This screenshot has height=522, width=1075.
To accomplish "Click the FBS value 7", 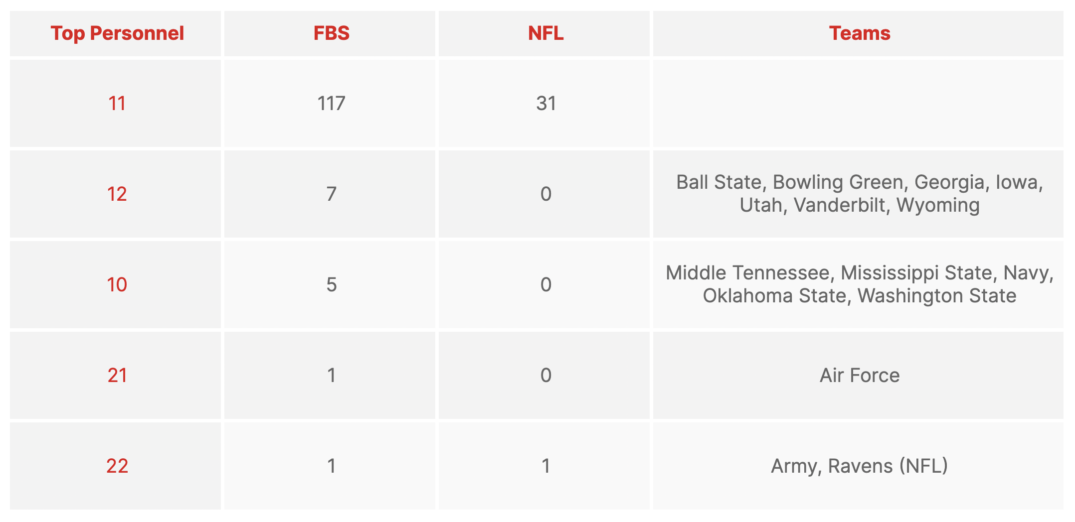I will (x=332, y=194).
